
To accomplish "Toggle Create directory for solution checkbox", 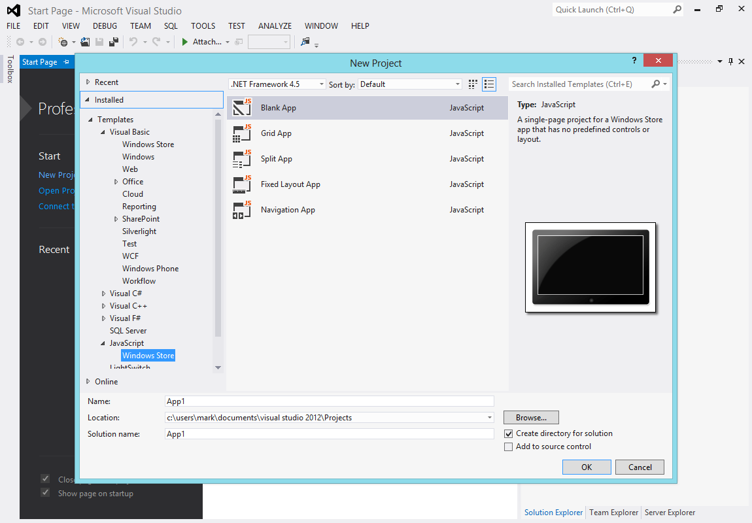I will (x=508, y=434).
